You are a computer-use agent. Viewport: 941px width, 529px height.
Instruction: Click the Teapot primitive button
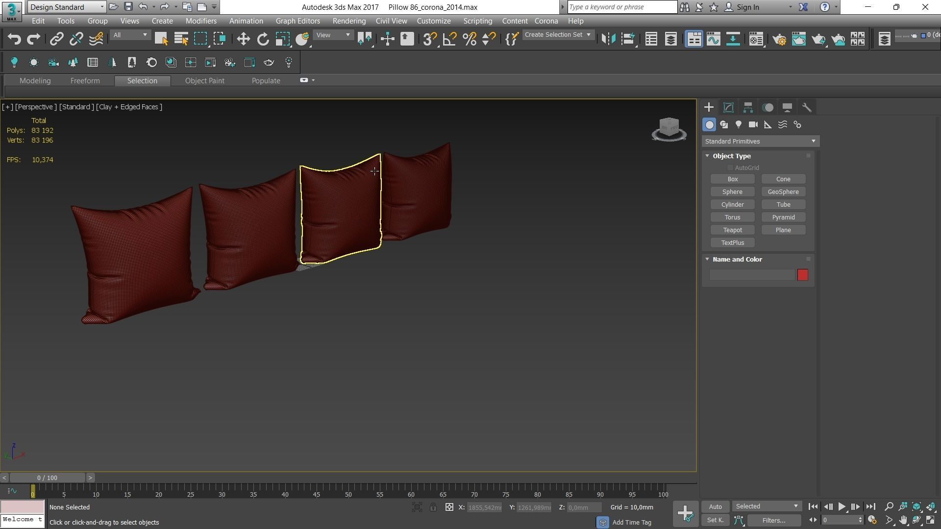732,230
